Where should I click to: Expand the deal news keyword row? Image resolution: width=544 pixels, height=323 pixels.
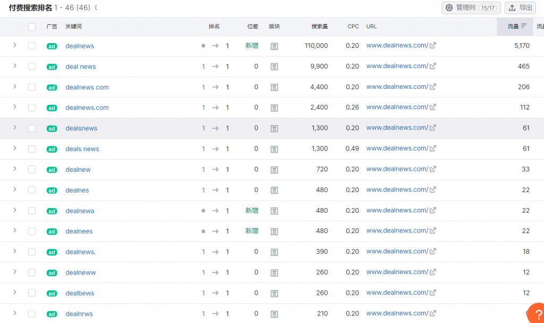tap(14, 65)
